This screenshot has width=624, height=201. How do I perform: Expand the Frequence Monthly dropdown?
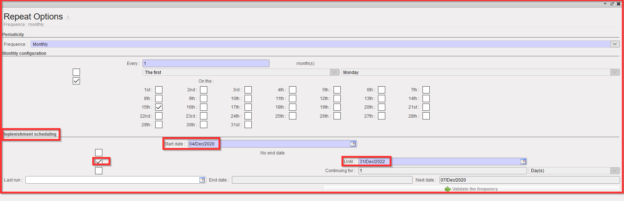pos(615,44)
